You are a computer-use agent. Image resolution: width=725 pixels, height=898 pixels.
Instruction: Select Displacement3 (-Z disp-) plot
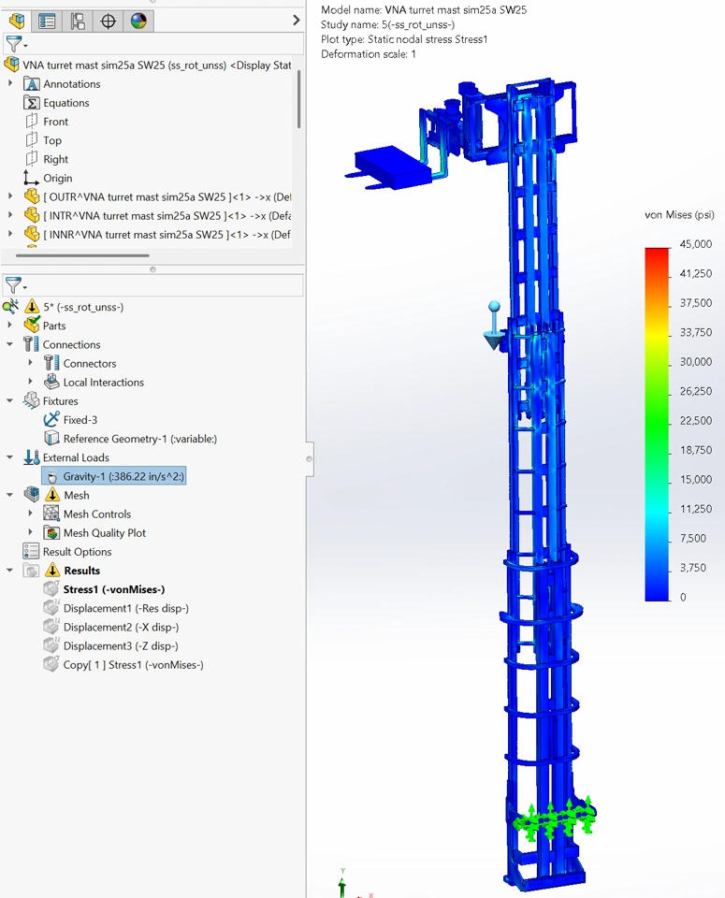pyautogui.click(x=121, y=646)
